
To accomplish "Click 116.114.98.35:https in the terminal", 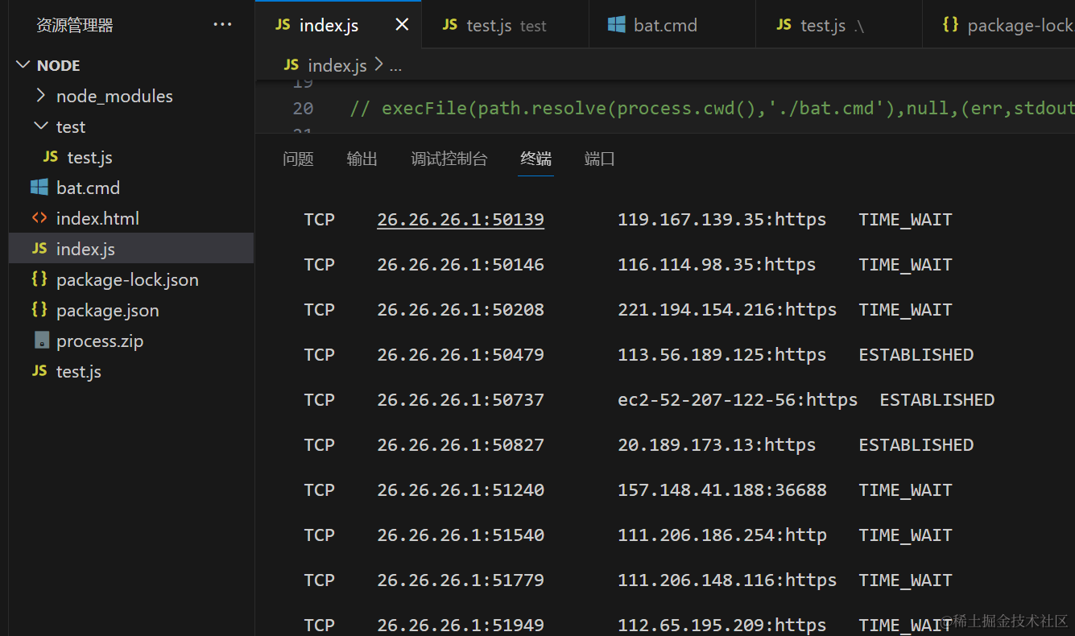I will pyautogui.click(x=717, y=265).
